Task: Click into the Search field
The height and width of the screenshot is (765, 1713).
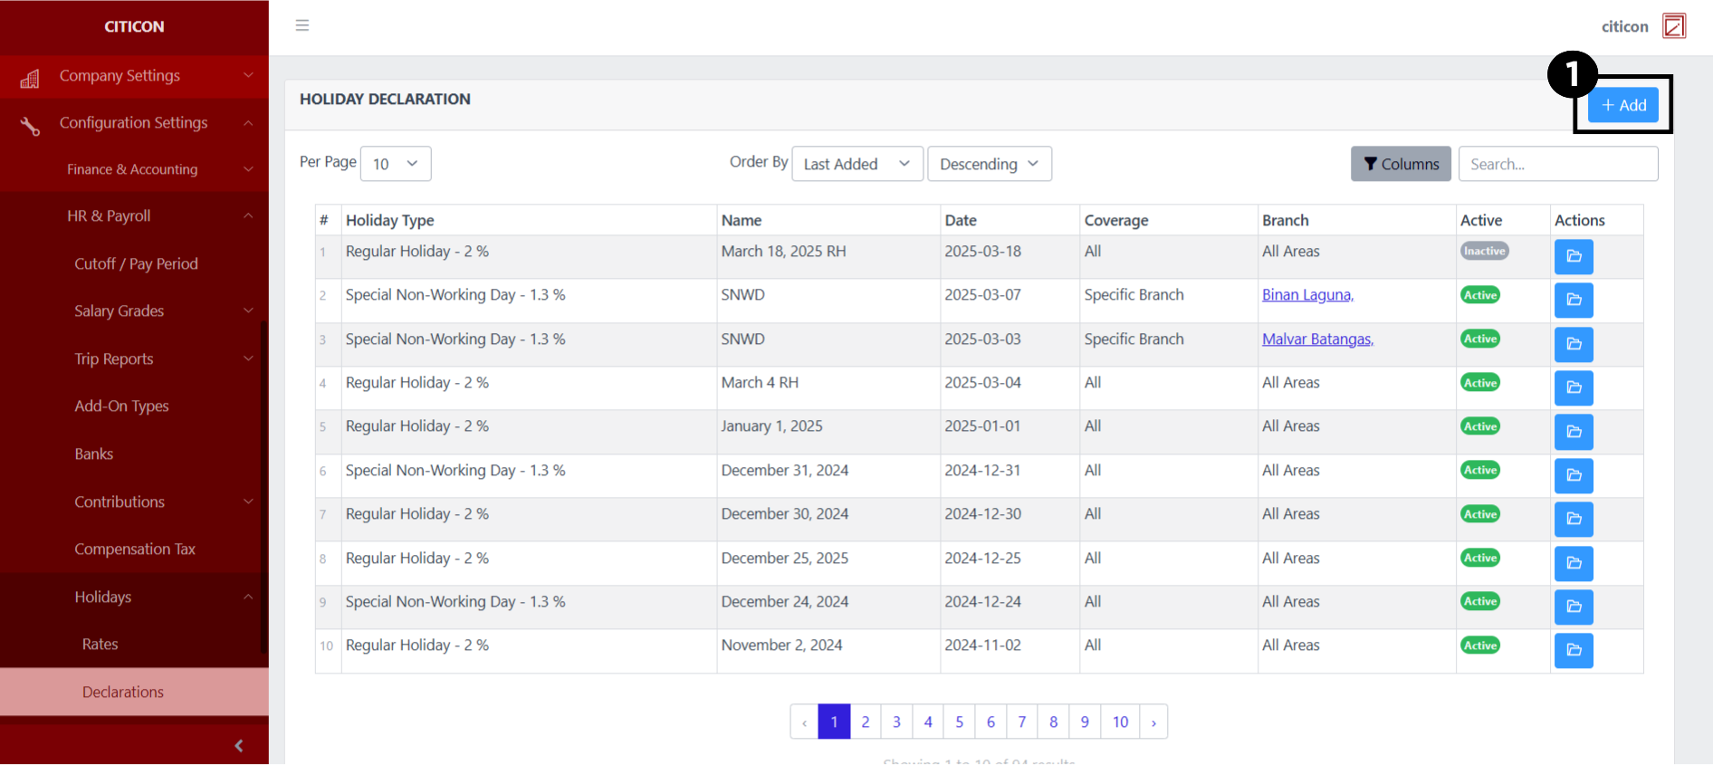Action: click(x=1557, y=164)
